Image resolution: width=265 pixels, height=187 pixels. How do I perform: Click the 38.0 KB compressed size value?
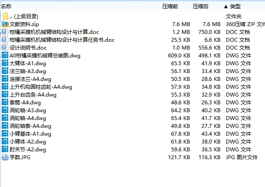[211, 142]
